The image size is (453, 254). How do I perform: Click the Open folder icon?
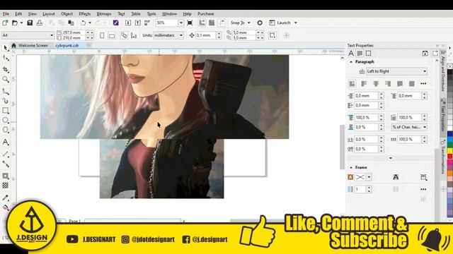pyautogui.click(x=15, y=23)
